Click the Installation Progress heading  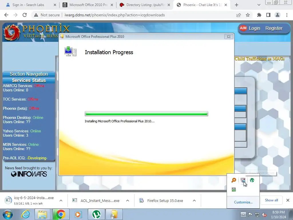click(109, 52)
